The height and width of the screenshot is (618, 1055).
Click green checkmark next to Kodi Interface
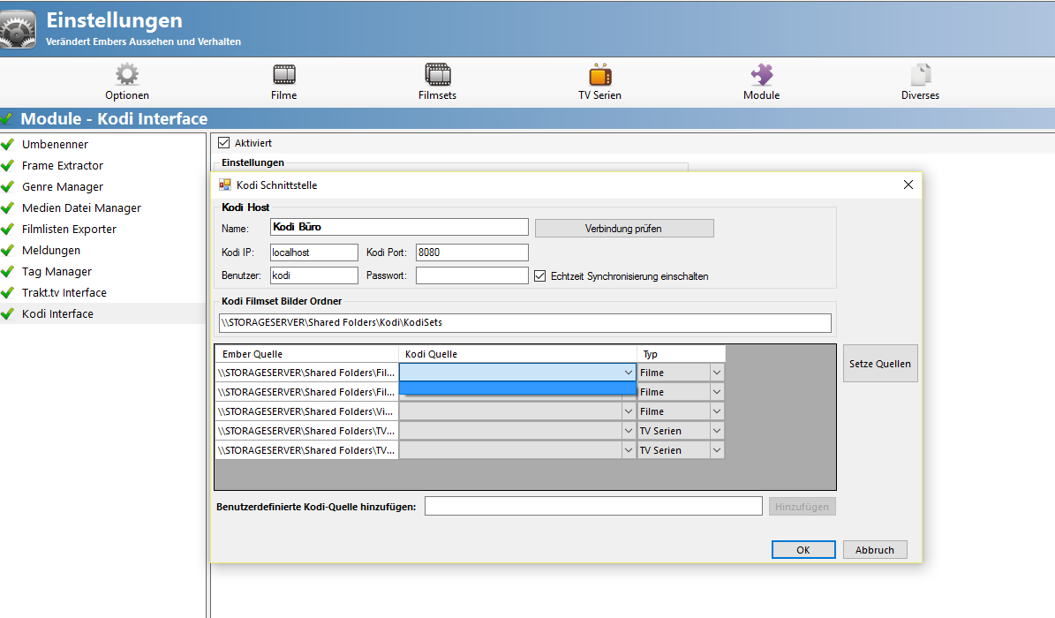coord(7,313)
